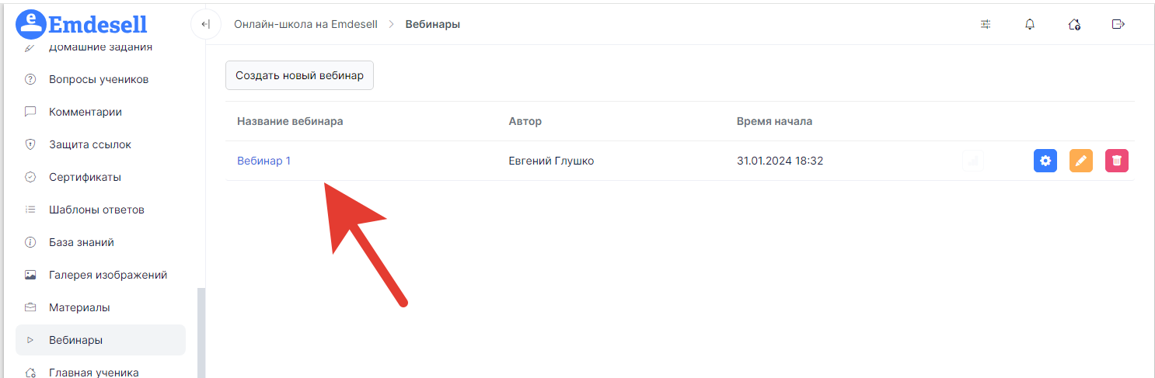1155x378 pixels.
Task: Delete Вебинар 1 using the red trash icon
Action: [x=1117, y=161]
